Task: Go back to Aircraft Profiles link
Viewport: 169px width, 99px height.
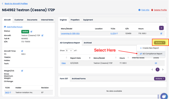Action: coord(16,4)
